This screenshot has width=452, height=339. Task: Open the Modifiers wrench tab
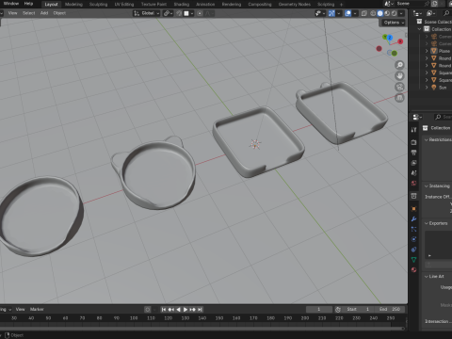413,219
